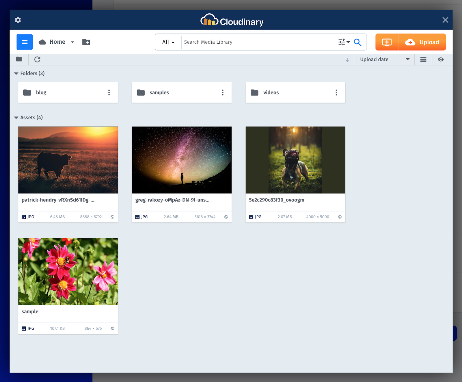Select the cow sunset thumbnail
Viewport: 462px width, 382px height.
(68, 160)
